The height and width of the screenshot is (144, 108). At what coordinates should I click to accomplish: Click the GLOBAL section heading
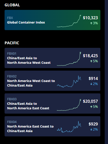(12, 5)
